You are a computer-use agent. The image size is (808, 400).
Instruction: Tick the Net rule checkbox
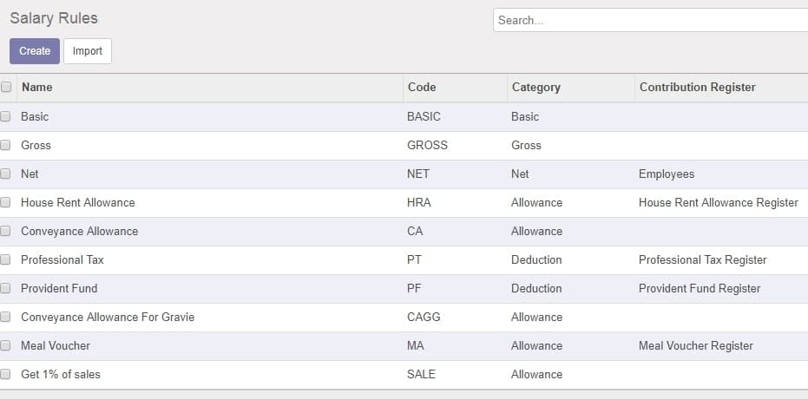point(5,174)
